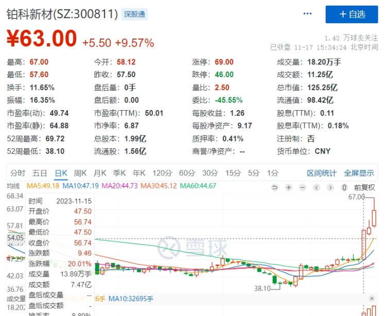Image resolution: width=386 pixels, height=316 pixels.
Task: Click 总市值 value 125.25亿
Action: 322,87
